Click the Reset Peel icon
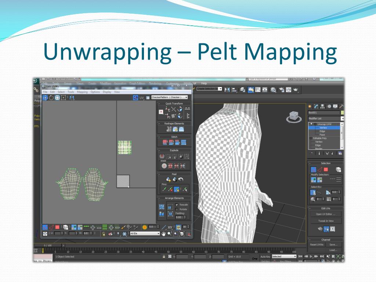Viewport: 376px width, 282px height. [181, 180]
